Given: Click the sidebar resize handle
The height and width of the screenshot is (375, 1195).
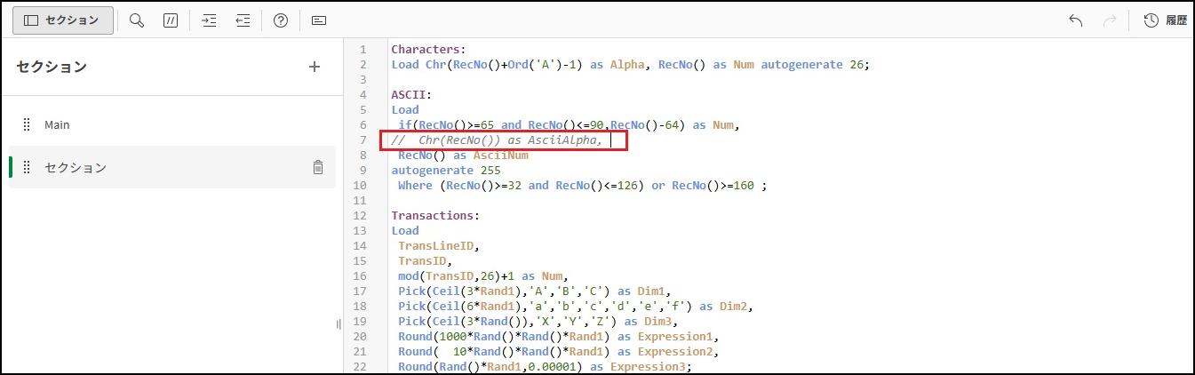Looking at the screenshot, I should tap(339, 324).
